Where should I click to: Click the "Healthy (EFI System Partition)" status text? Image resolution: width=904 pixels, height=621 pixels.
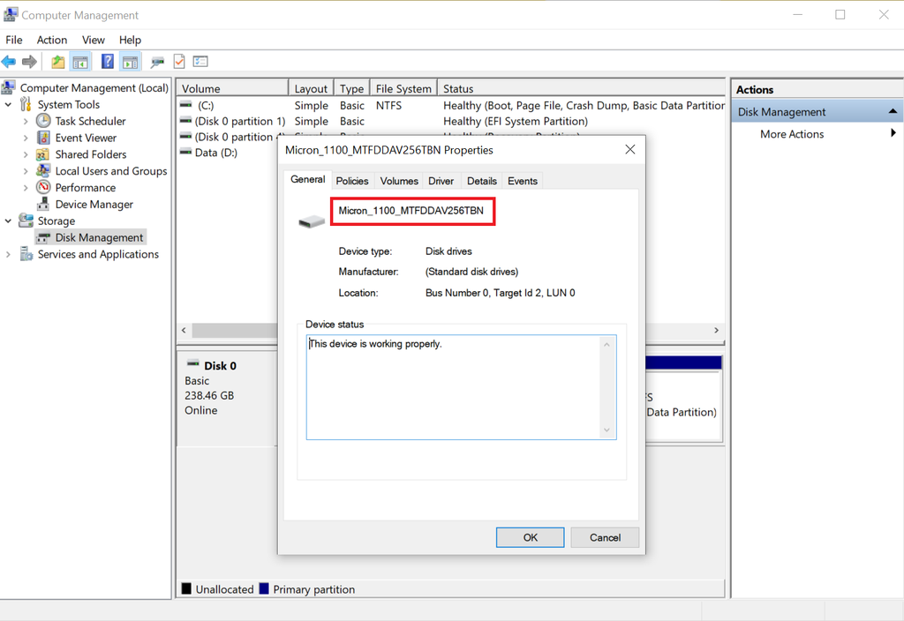pyautogui.click(x=516, y=121)
